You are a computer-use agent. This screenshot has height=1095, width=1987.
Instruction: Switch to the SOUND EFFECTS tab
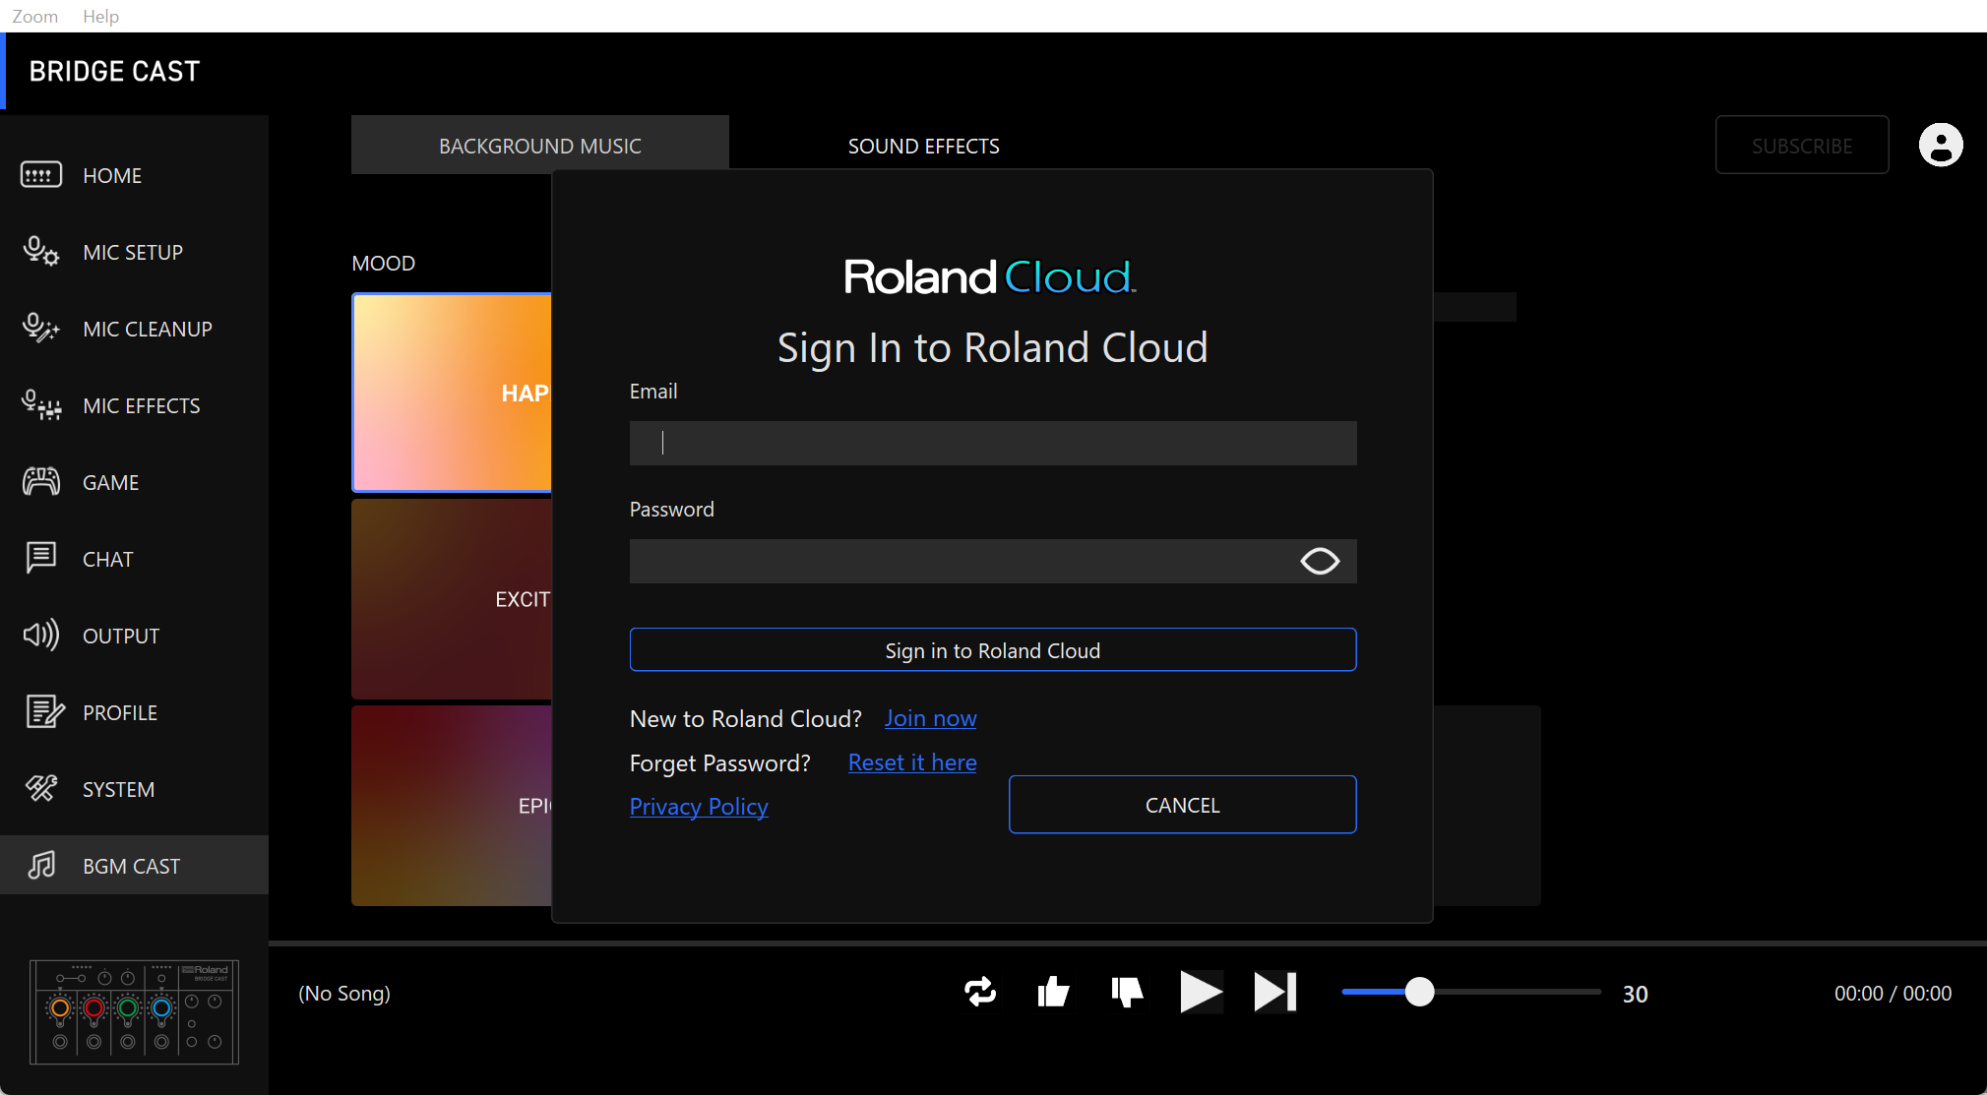(x=924, y=146)
